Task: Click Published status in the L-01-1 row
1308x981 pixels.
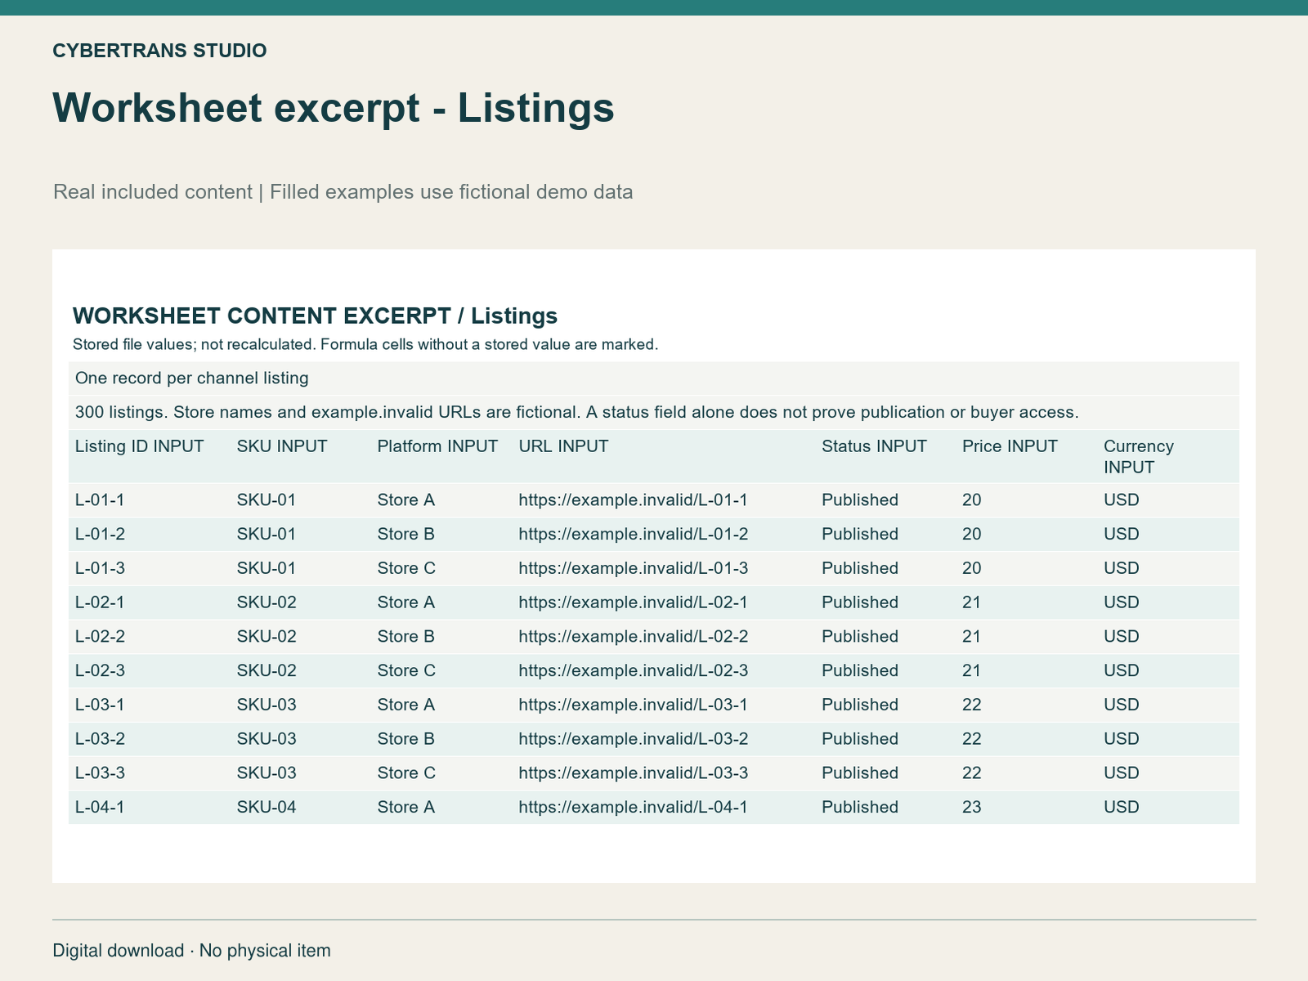Action: 860,500
